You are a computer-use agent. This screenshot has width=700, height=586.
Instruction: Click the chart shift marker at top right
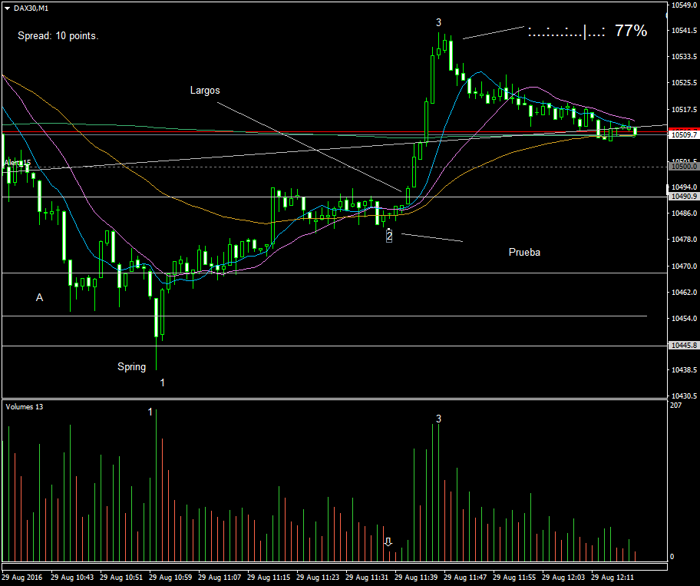(x=665, y=13)
